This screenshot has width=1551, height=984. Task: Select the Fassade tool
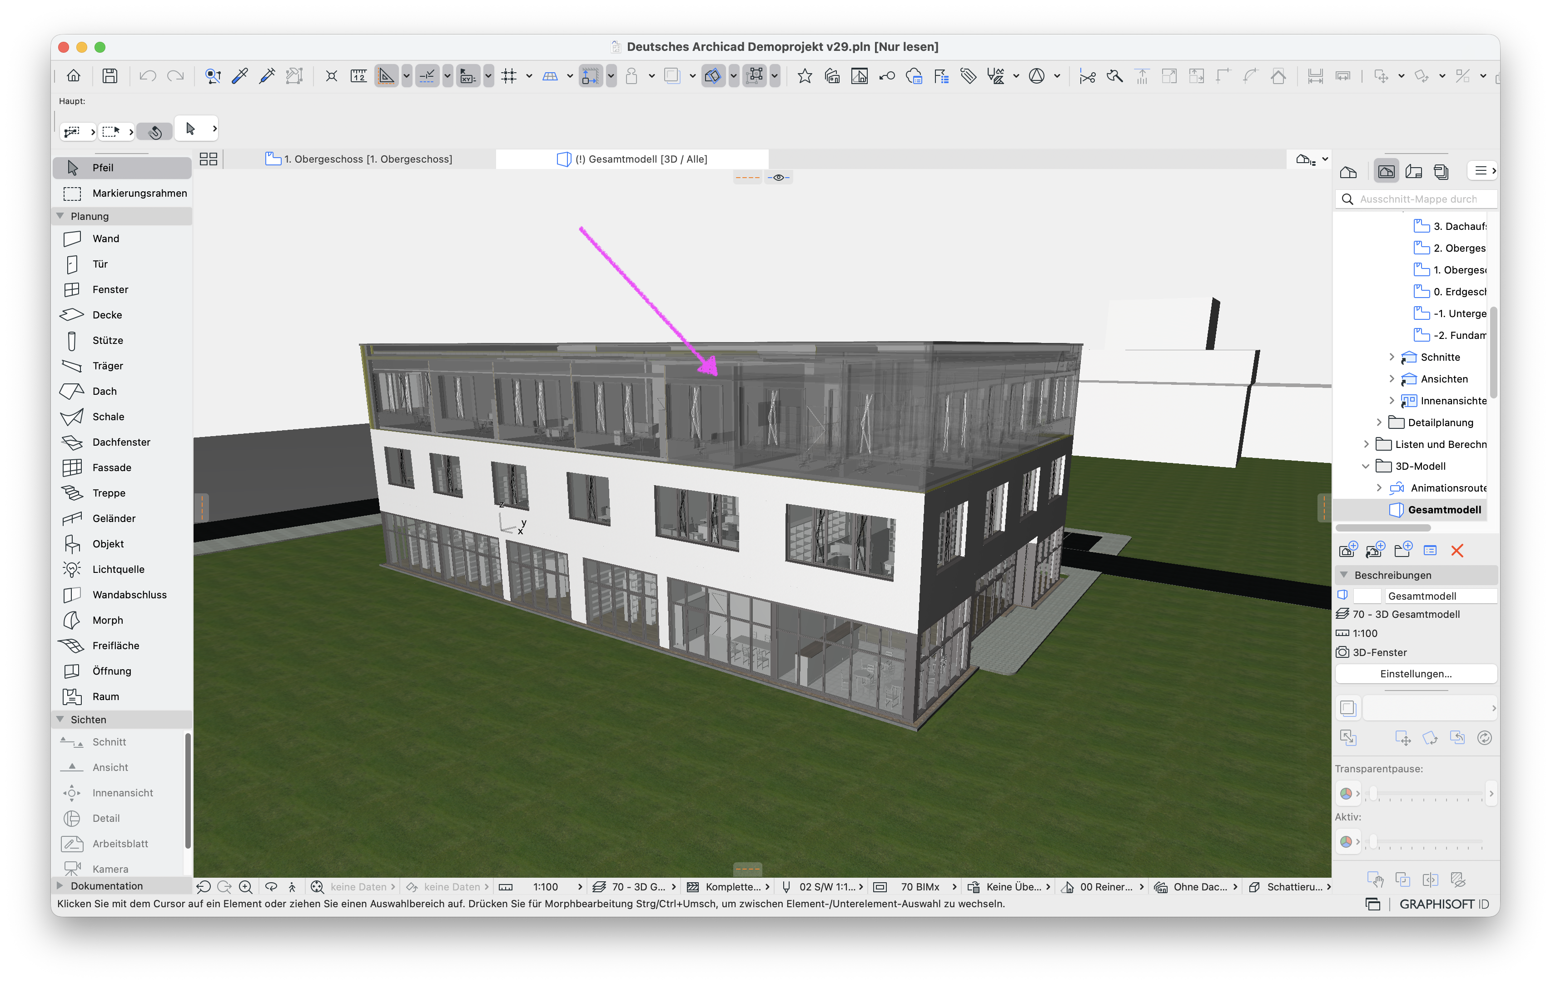(x=122, y=467)
